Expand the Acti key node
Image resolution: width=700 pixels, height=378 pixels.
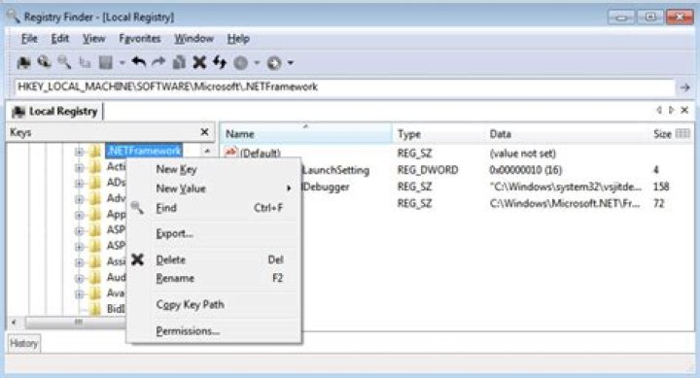click(x=79, y=168)
